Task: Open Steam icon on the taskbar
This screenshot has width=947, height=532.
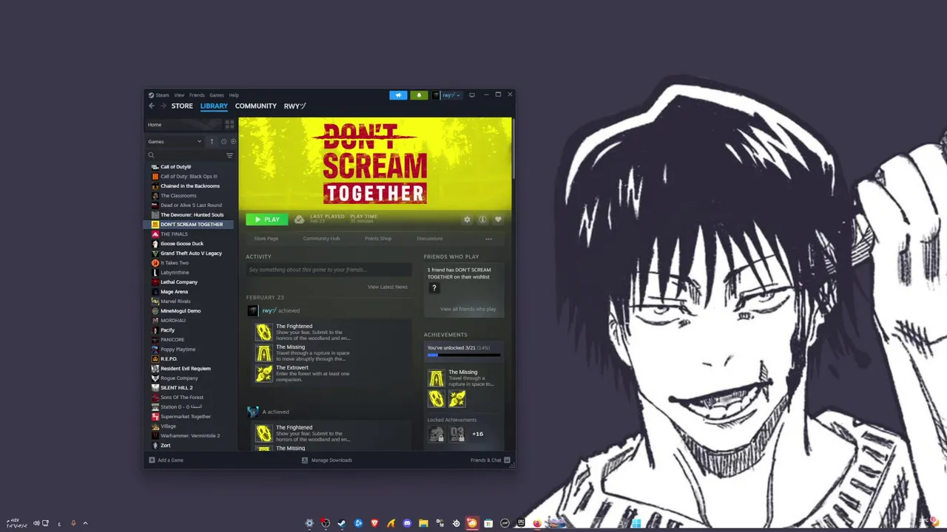Action: (342, 523)
